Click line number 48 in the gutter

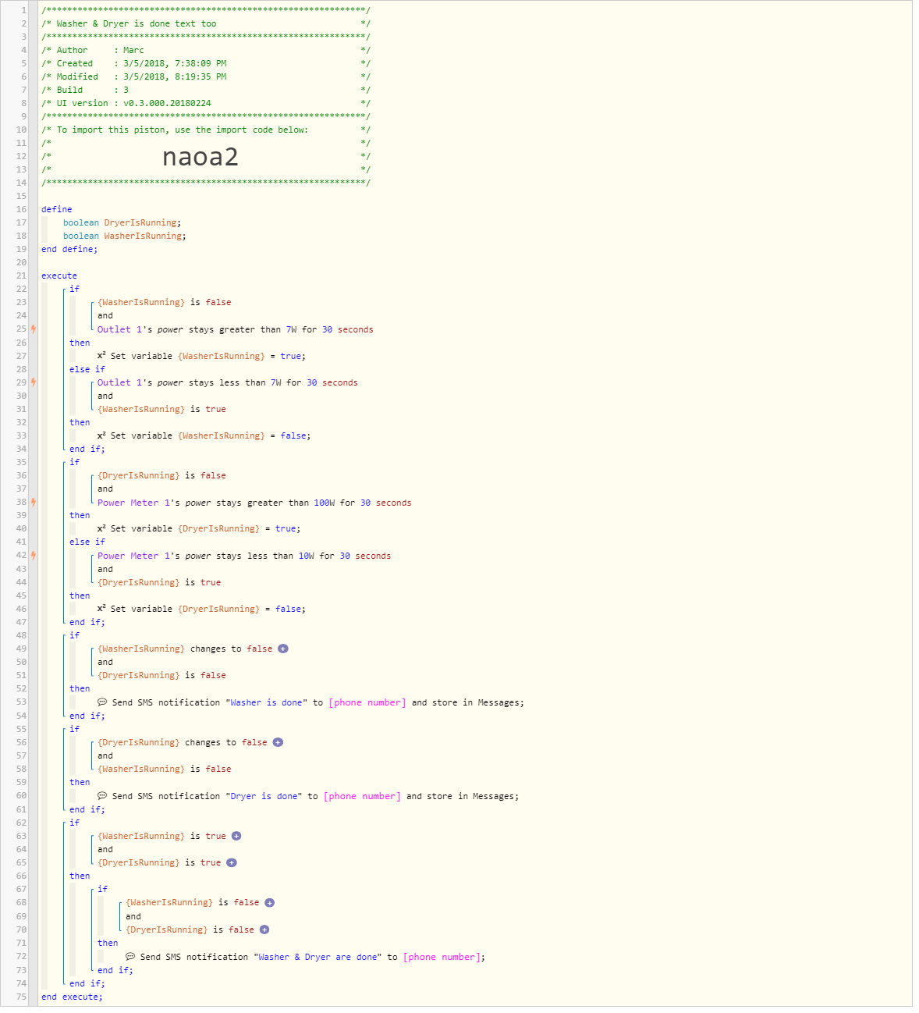tap(21, 635)
